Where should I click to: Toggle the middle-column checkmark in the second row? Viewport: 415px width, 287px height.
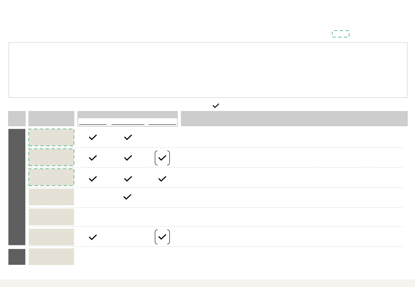pyautogui.click(x=128, y=158)
